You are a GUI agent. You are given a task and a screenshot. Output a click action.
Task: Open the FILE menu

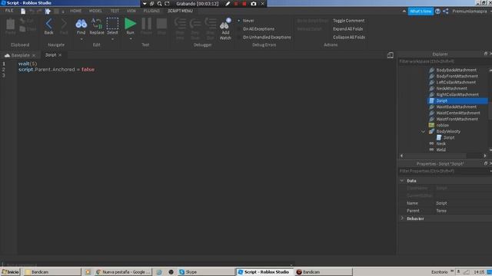click(9, 11)
